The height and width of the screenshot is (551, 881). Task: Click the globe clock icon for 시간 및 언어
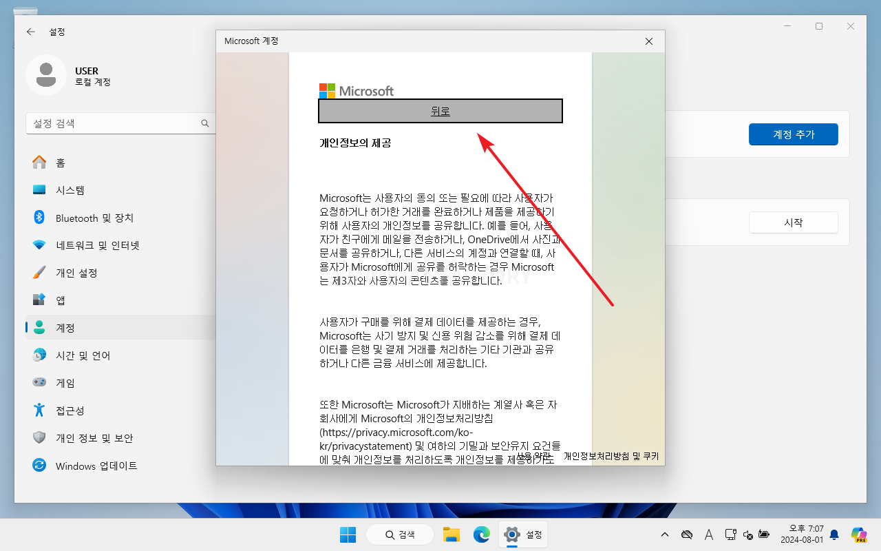39,355
